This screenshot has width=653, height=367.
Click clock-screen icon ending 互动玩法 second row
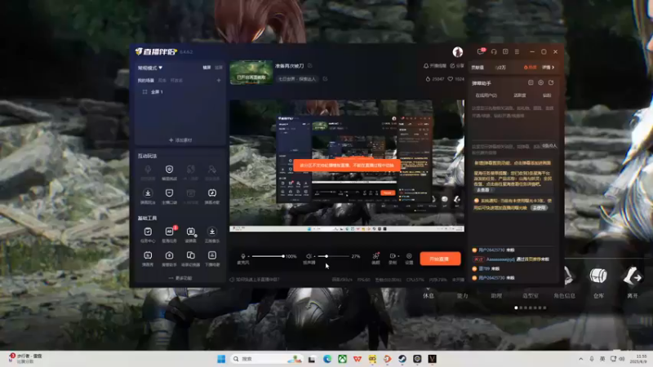[212, 193]
